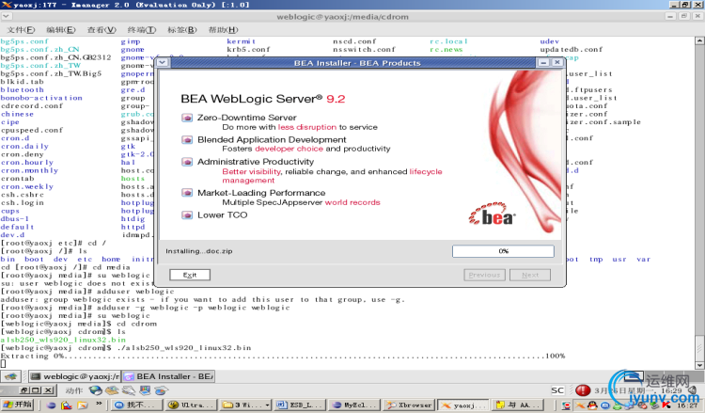Click the Administrative Productivity bullet icon
Viewport: 705px width, 413px height.
tap(187, 162)
